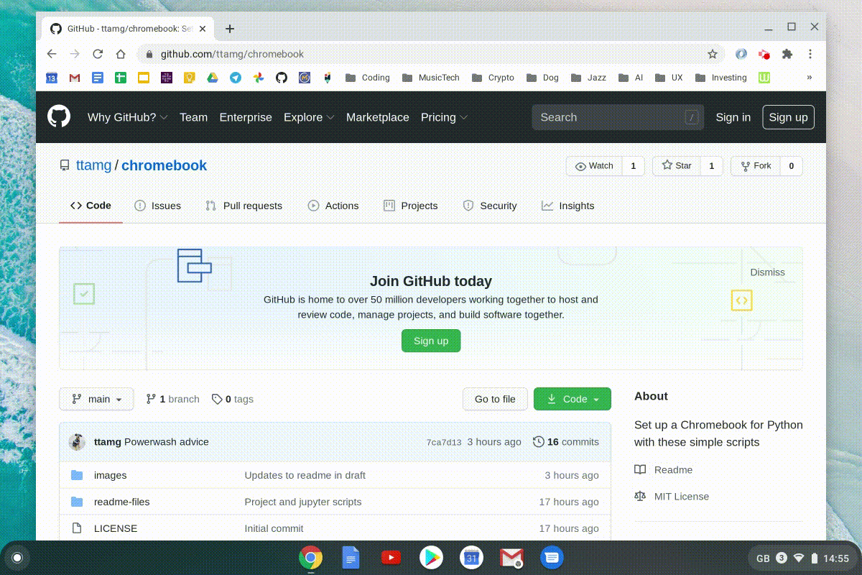The image size is (862, 575).
Task: Open the GitHub bookmark icon in bookmarks bar
Action: [x=282, y=78]
